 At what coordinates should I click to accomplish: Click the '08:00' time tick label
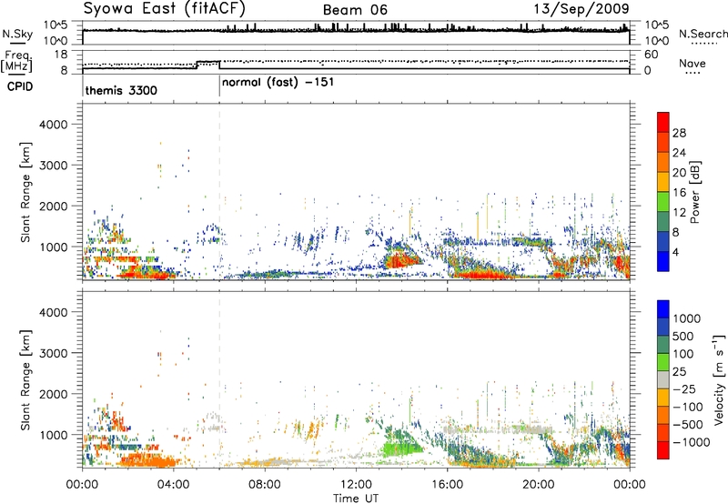click(x=265, y=485)
